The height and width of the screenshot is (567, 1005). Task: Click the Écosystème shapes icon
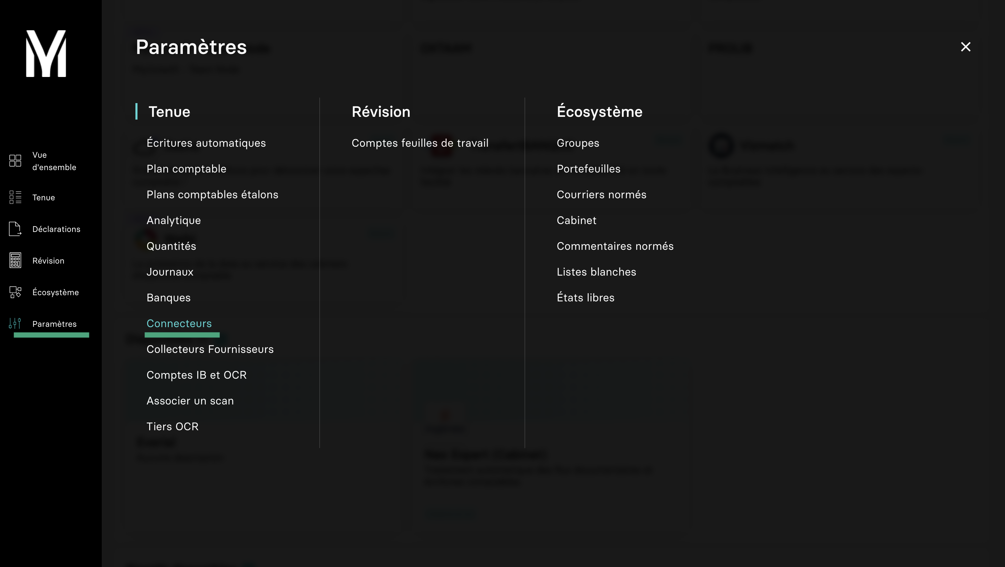[15, 292]
